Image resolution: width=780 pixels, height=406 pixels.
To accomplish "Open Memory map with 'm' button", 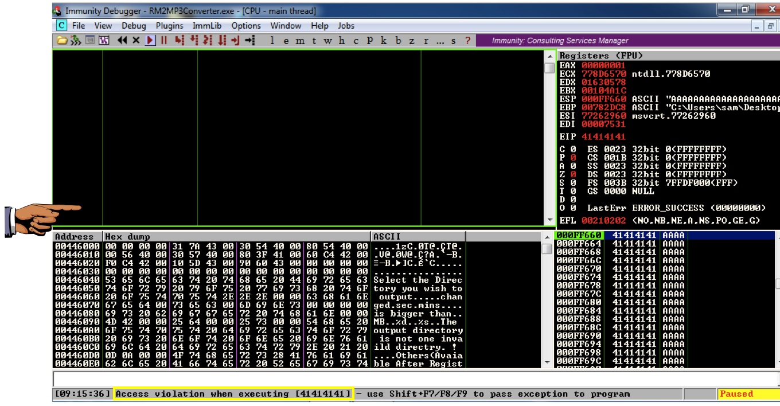I will (x=300, y=41).
